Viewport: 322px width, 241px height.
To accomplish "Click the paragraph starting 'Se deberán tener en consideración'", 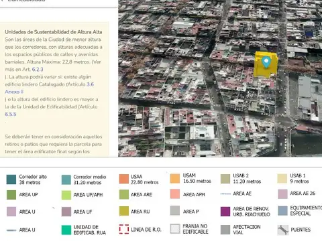I will [54, 144].
